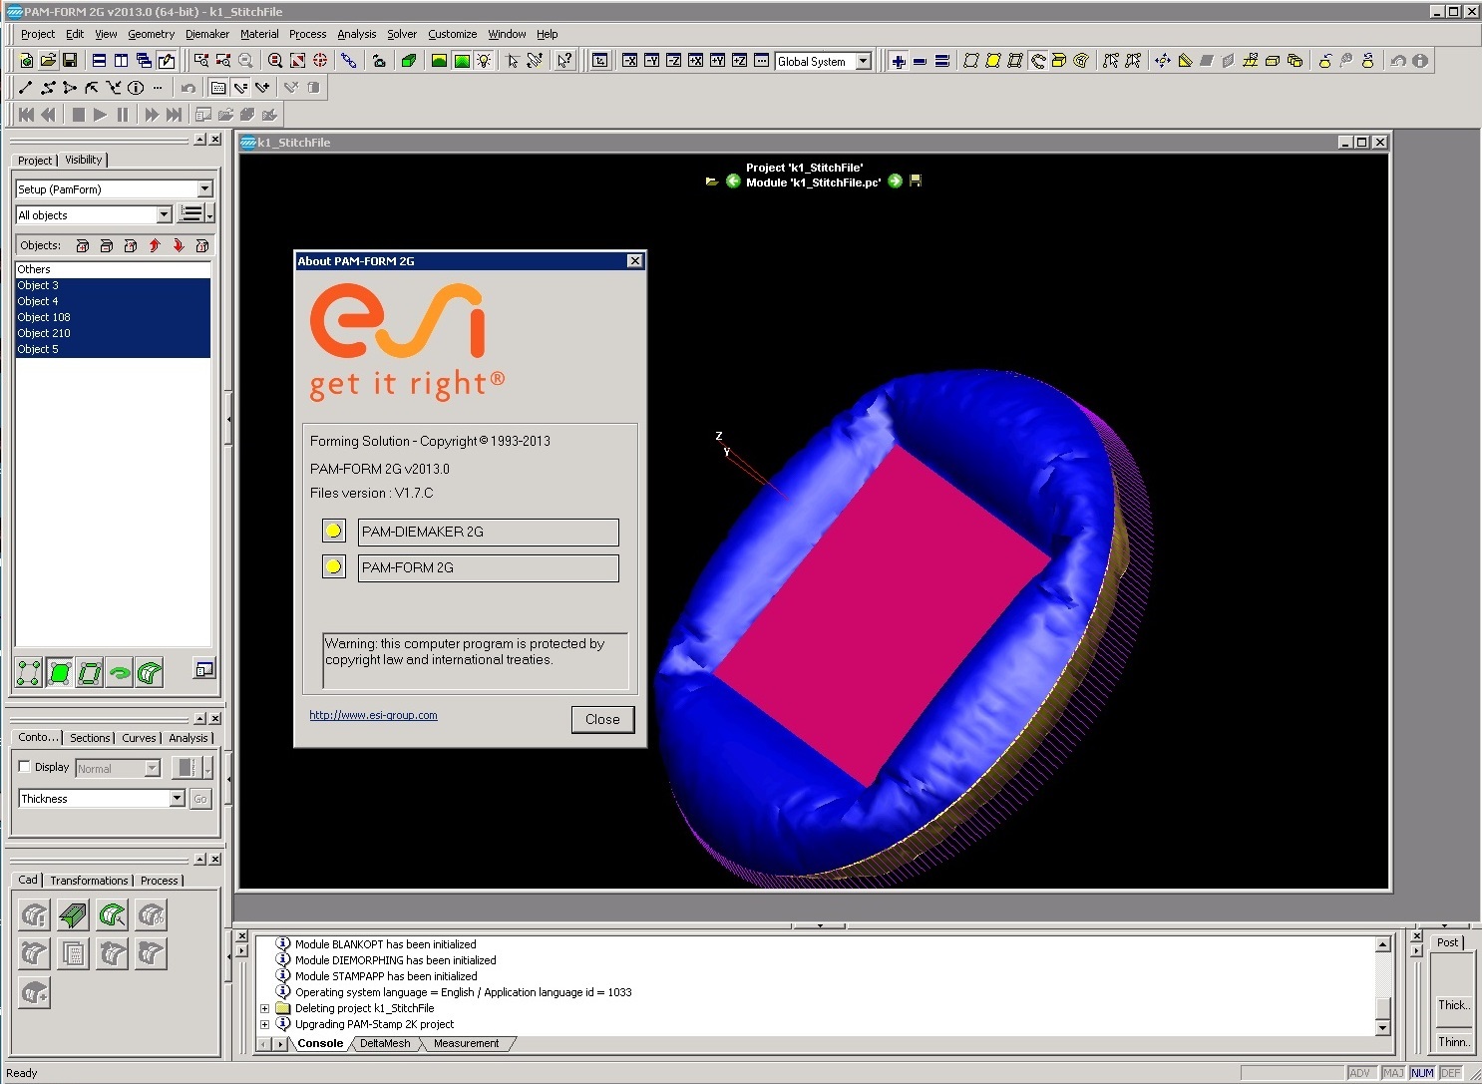The image size is (1482, 1084).
Task: Click the zoom magnifier with red circle icon
Action: [x=275, y=61]
